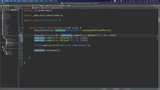Expand the PrimeTester.java node
This screenshot has height=90, width=160.
(5, 44)
